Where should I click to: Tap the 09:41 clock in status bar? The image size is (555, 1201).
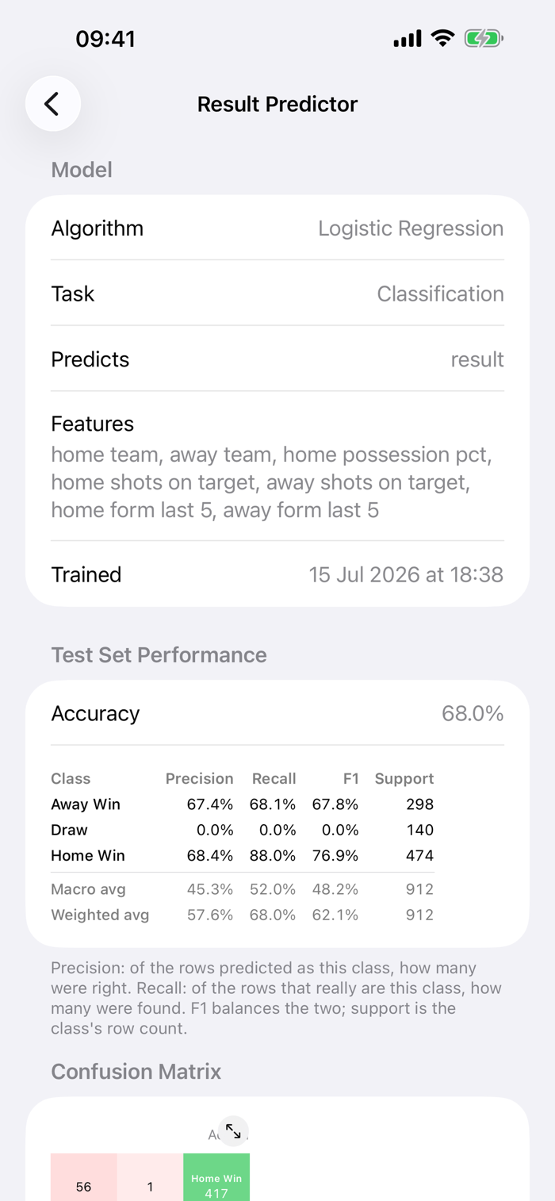tap(105, 39)
